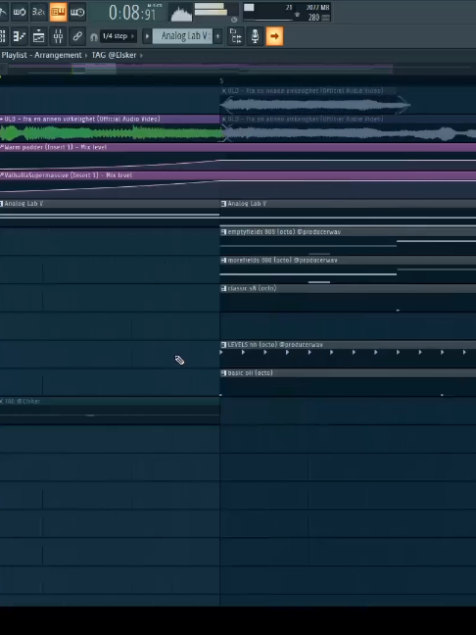The width and height of the screenshot is (476, 635).
Task: Expand arrow after TAG @Elsker breadcrumb
Action: [x=141, y=56]
